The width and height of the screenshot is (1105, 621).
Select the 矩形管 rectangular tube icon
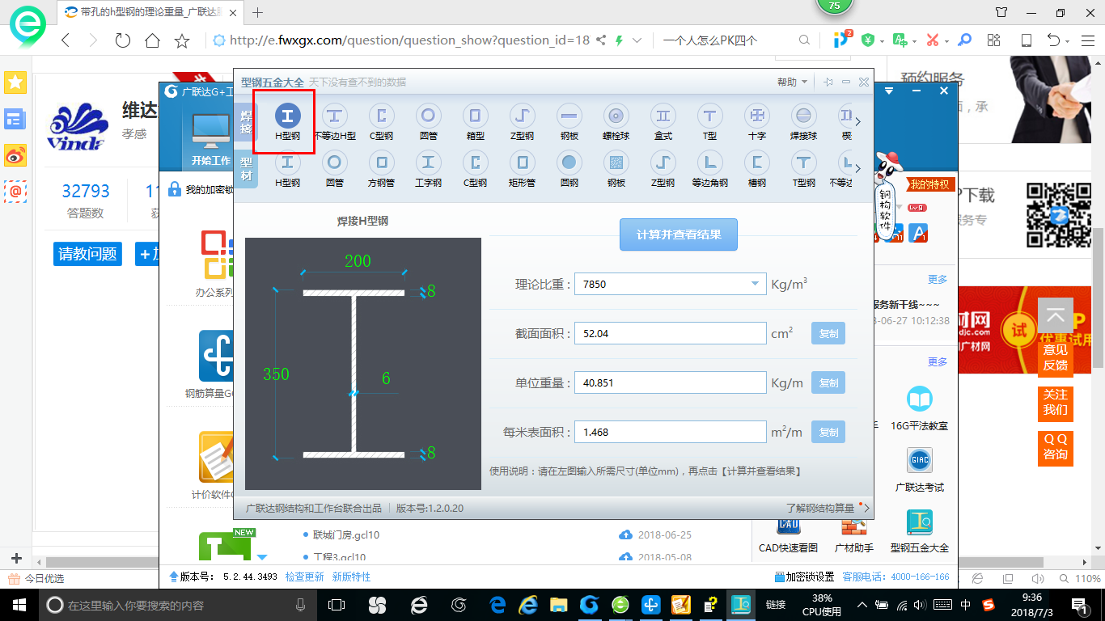522,169
